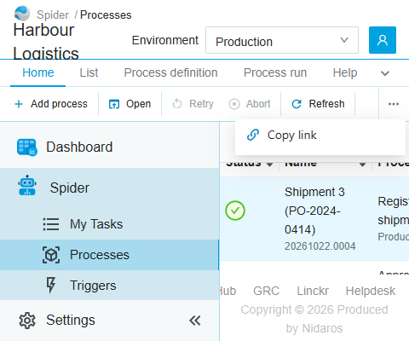The height and width of the screenshot is (341, 409).
Task: Select the Spider robot icon
Action: coord(27,185)
